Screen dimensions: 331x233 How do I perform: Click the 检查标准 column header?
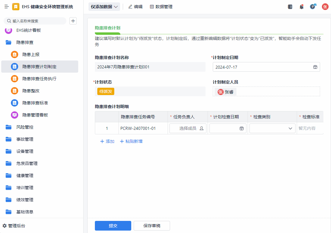310,117
